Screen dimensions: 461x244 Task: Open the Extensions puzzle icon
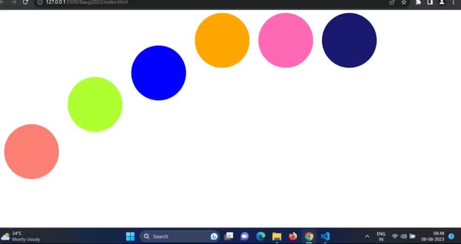click(418, 2)
